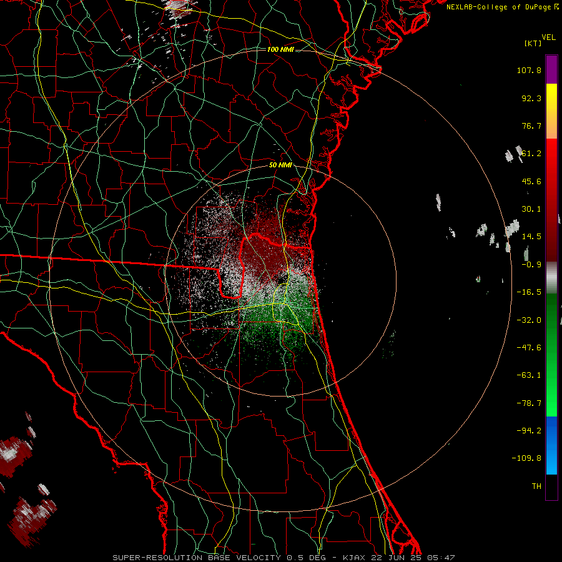Click the 50 NMI range ring label
The height and width of the screenshot is (562, 562).
pyautogui.click(x=280, y=165)
